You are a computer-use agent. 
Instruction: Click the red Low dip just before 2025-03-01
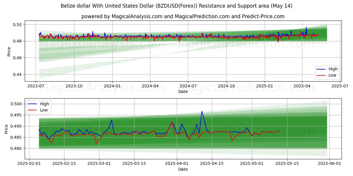click(x=96, y=143)
